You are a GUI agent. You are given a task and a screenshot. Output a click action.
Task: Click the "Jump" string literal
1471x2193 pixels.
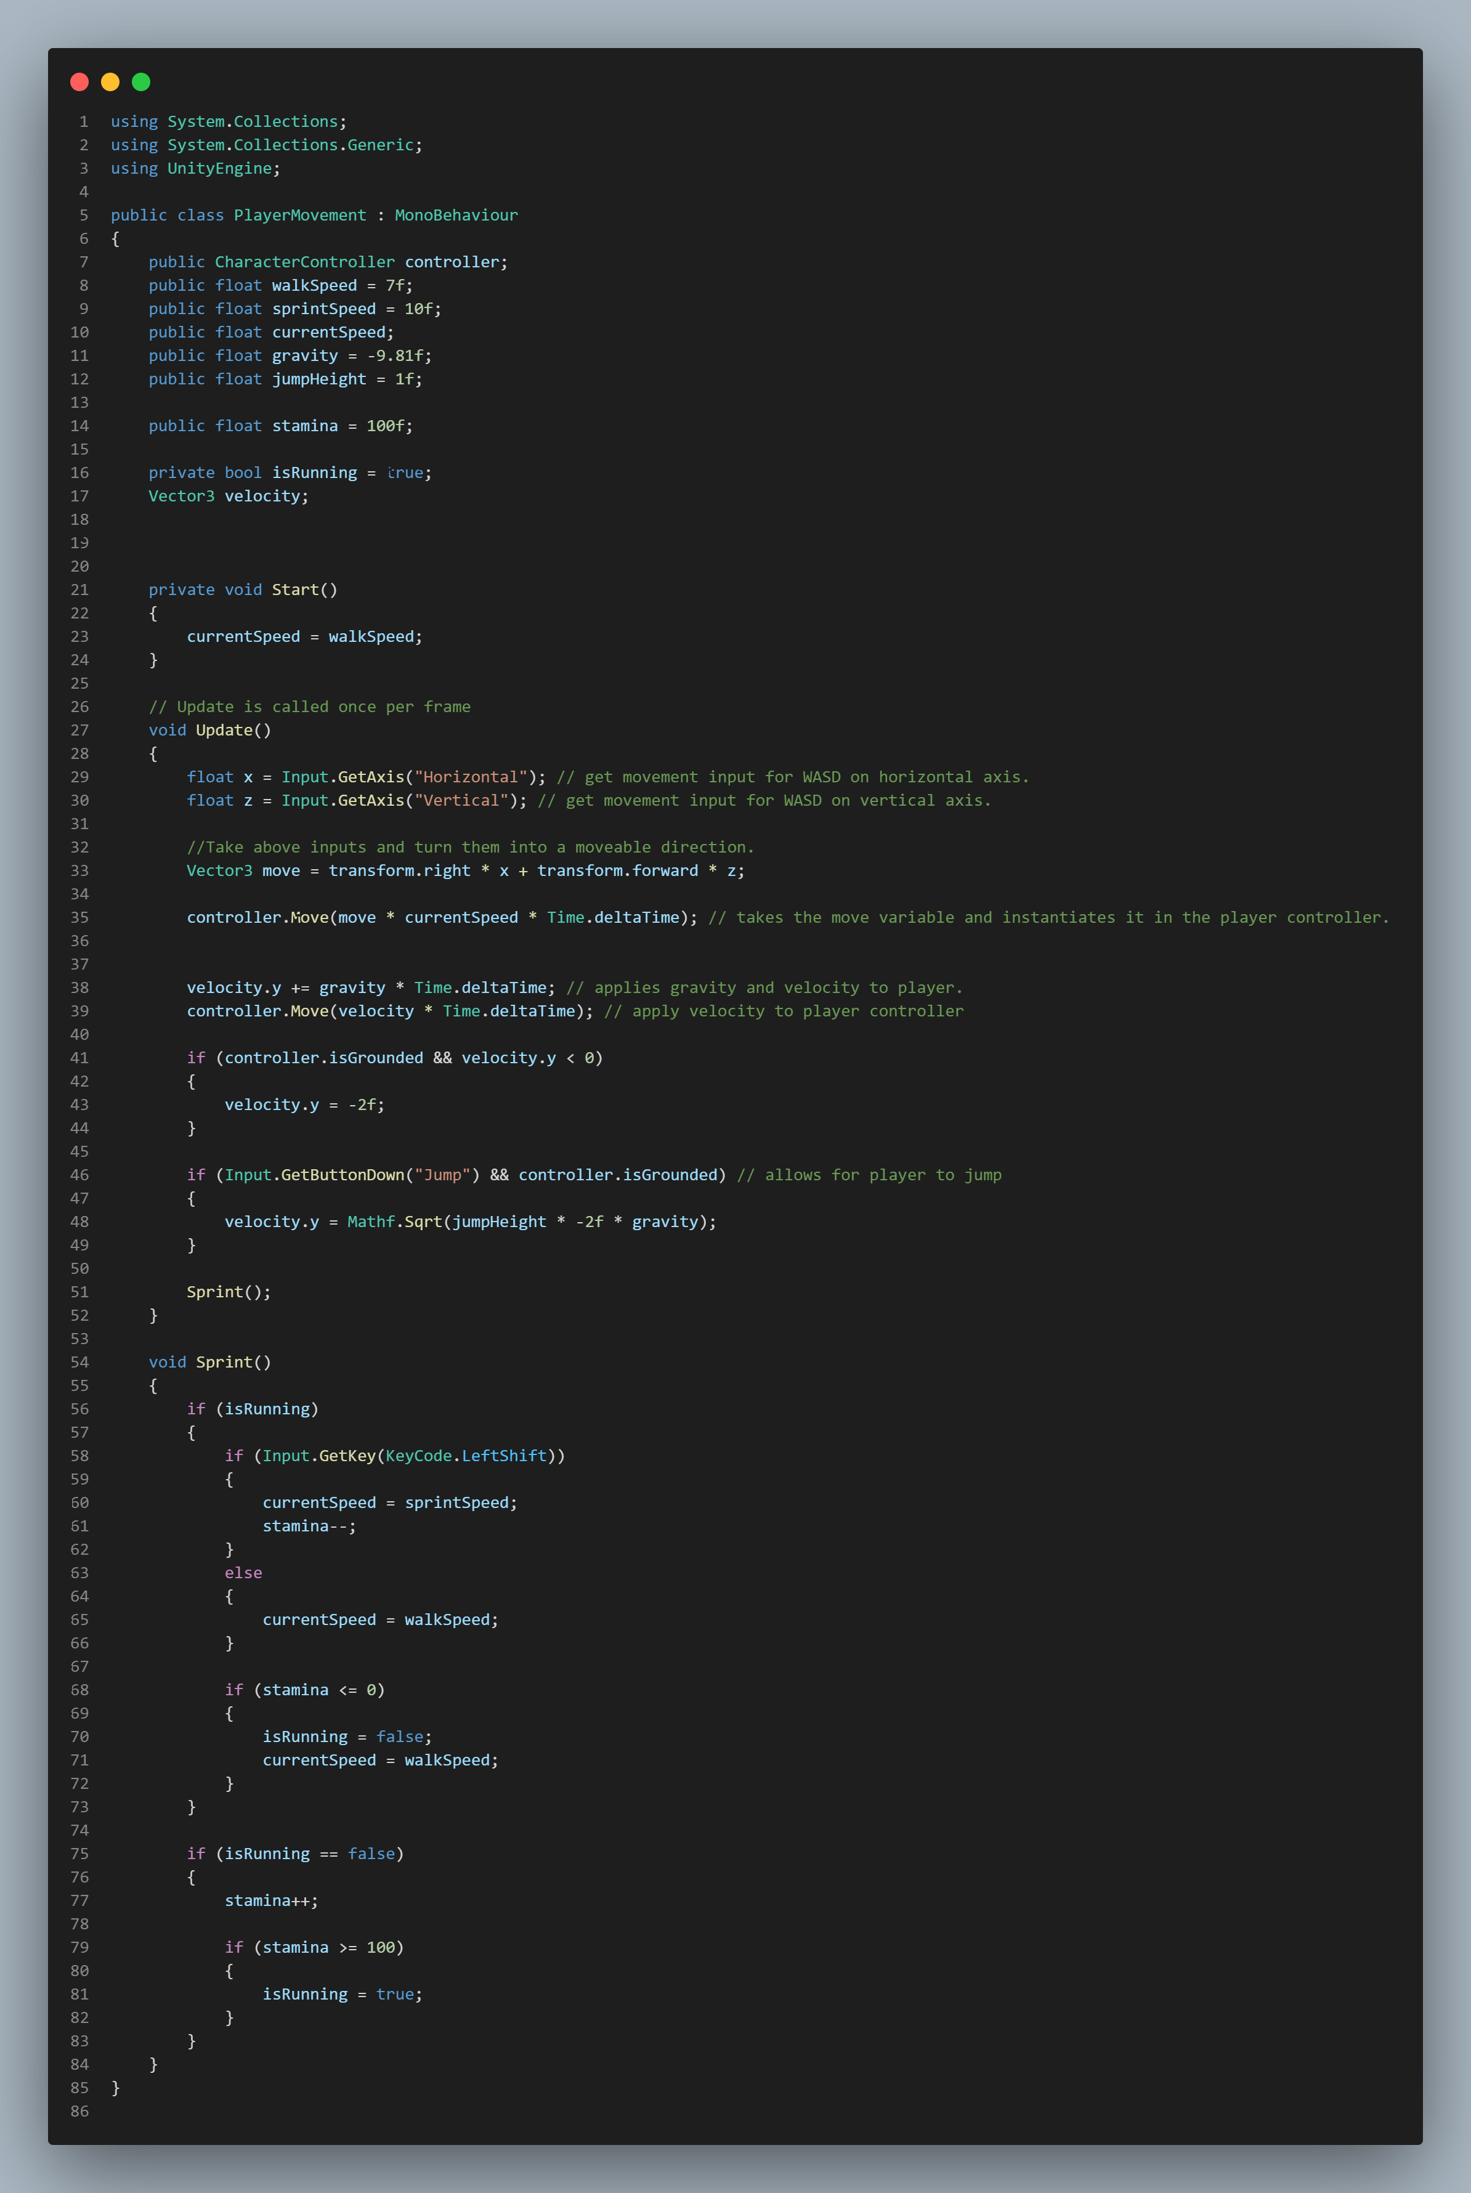pyautogui.click(x=442, y=1175)
